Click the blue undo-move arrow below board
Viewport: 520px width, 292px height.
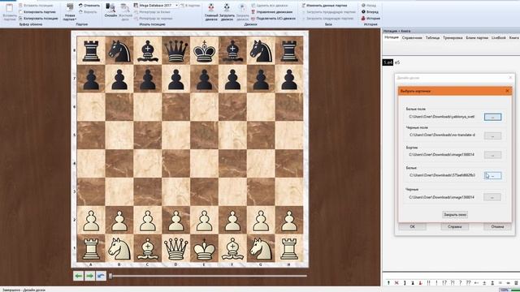[101, 276]
